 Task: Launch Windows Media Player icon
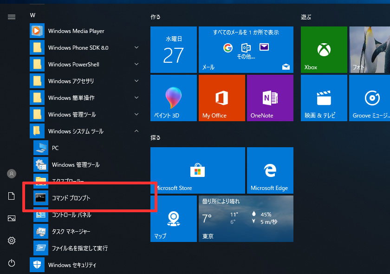37,31
